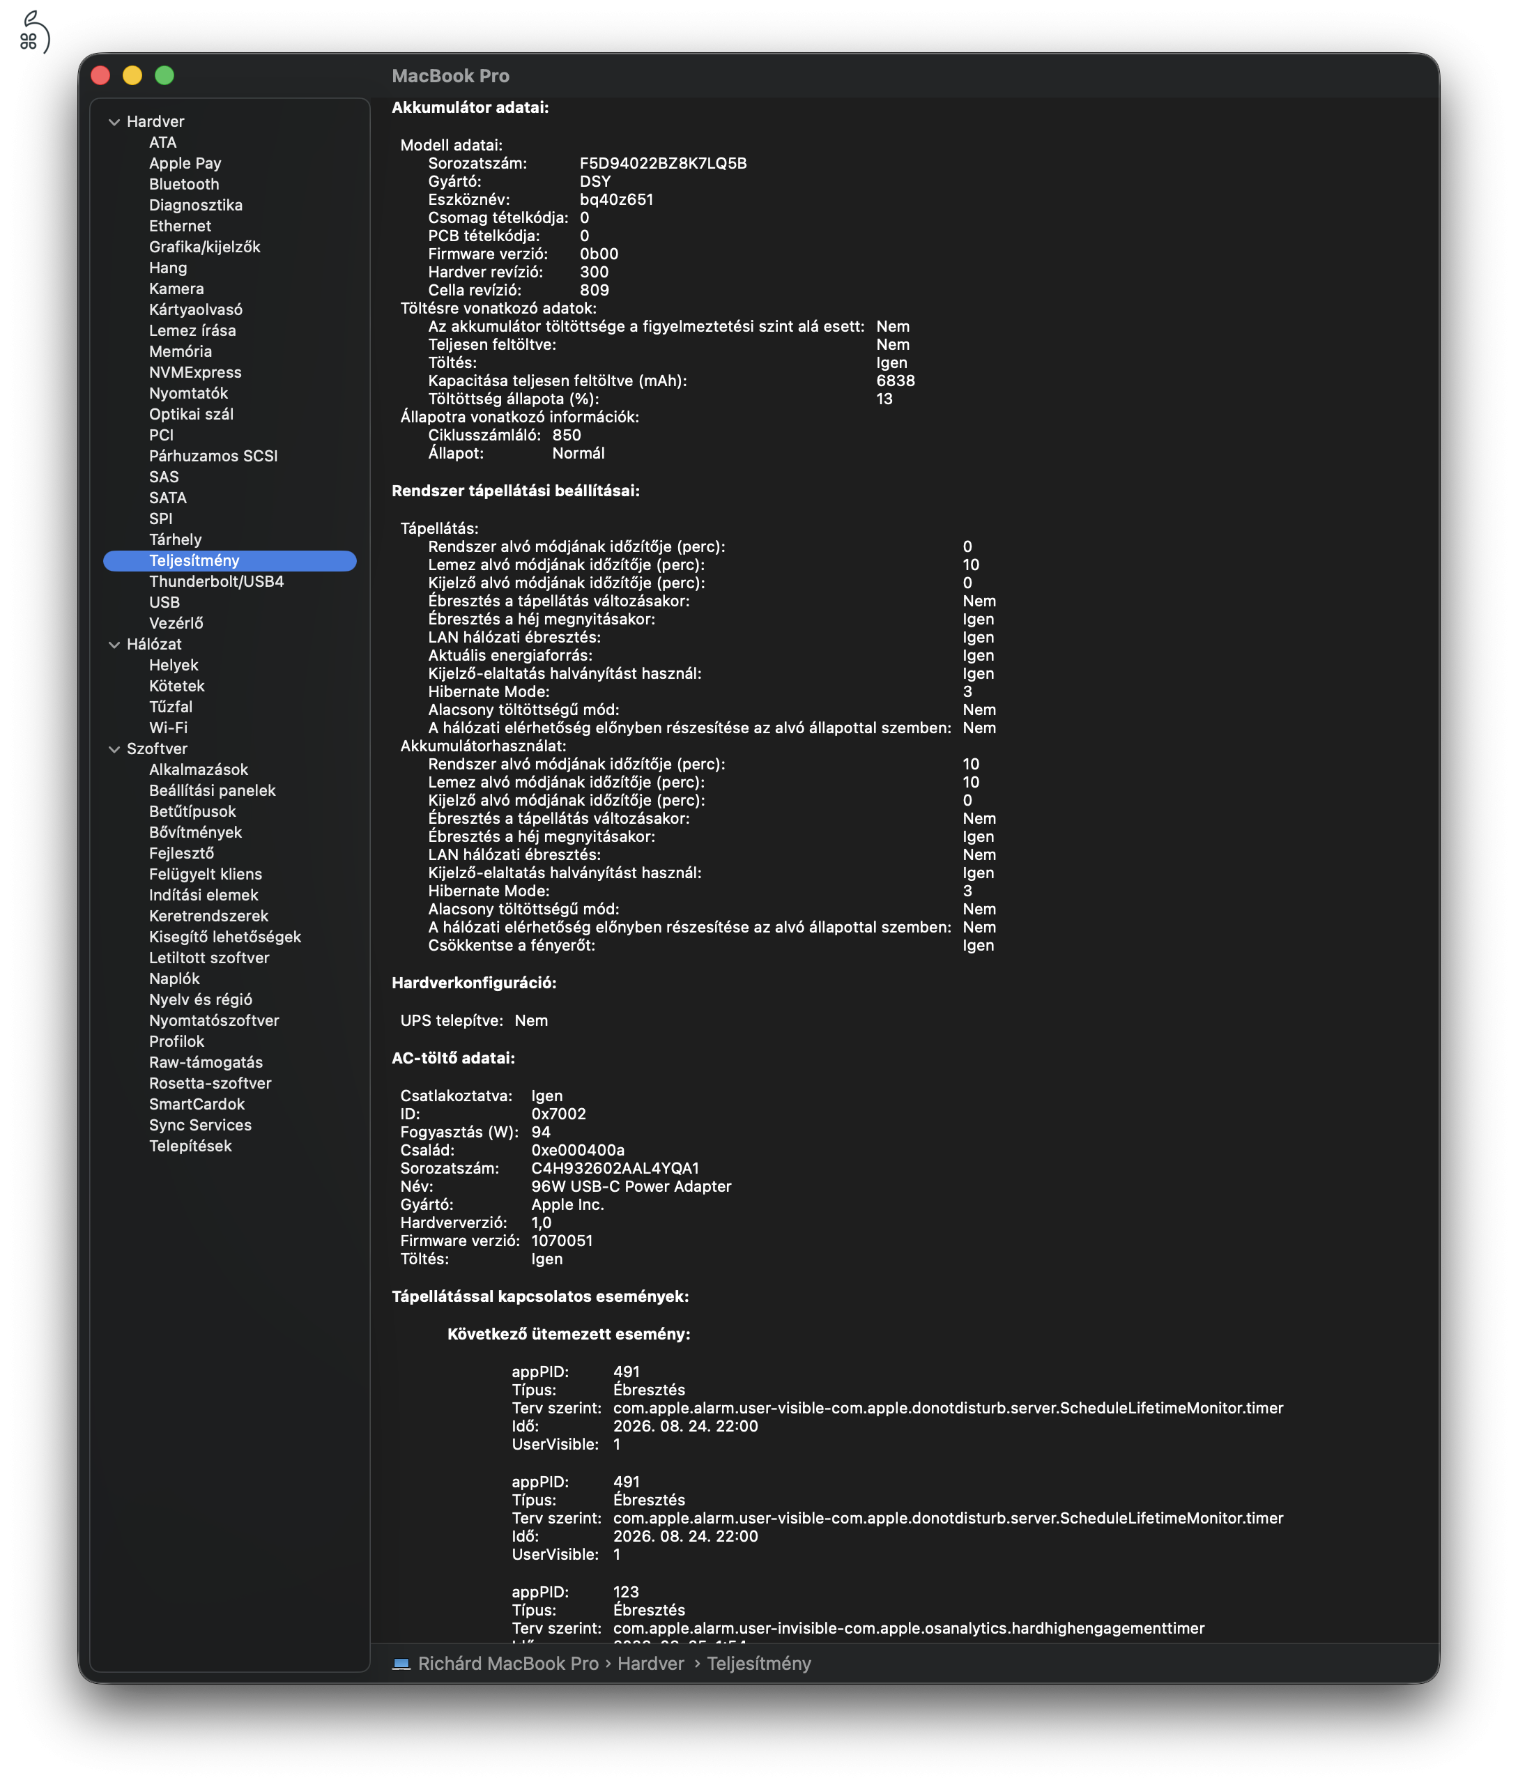The height and width of the screenshot is (1787, 1518).
Task: Select ATA in the sidebar
Action: 162,143
